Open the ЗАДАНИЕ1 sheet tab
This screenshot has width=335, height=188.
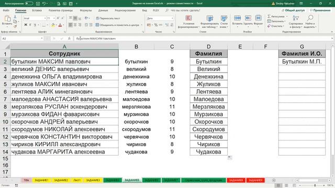pyautogui.click(x=41, y=180)
